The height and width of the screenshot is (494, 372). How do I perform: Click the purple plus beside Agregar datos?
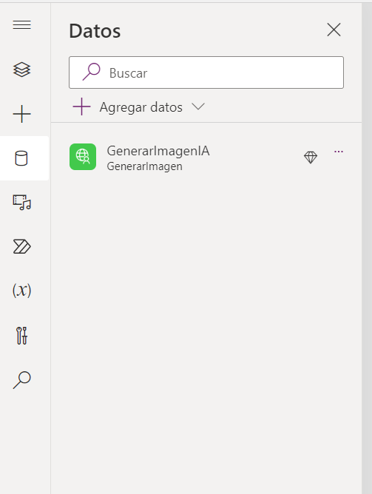click(x=81, y=106)
